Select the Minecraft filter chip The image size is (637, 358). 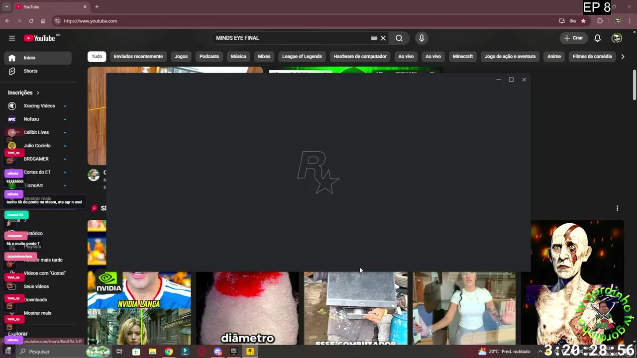pos(463,57)
